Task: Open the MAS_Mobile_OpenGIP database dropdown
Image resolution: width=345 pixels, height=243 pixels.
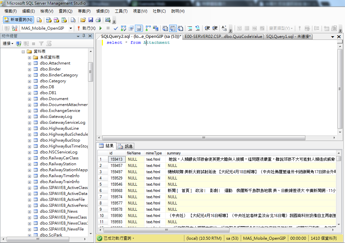Action: coord(71,28)
